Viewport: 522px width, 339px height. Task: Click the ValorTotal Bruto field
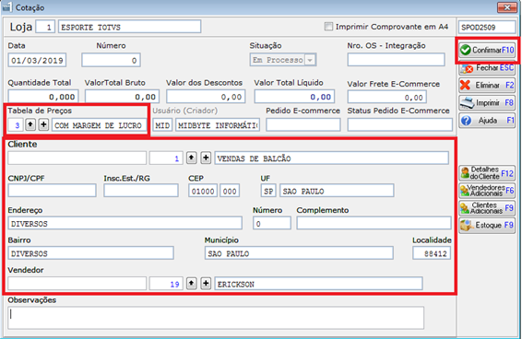(122, 97)
